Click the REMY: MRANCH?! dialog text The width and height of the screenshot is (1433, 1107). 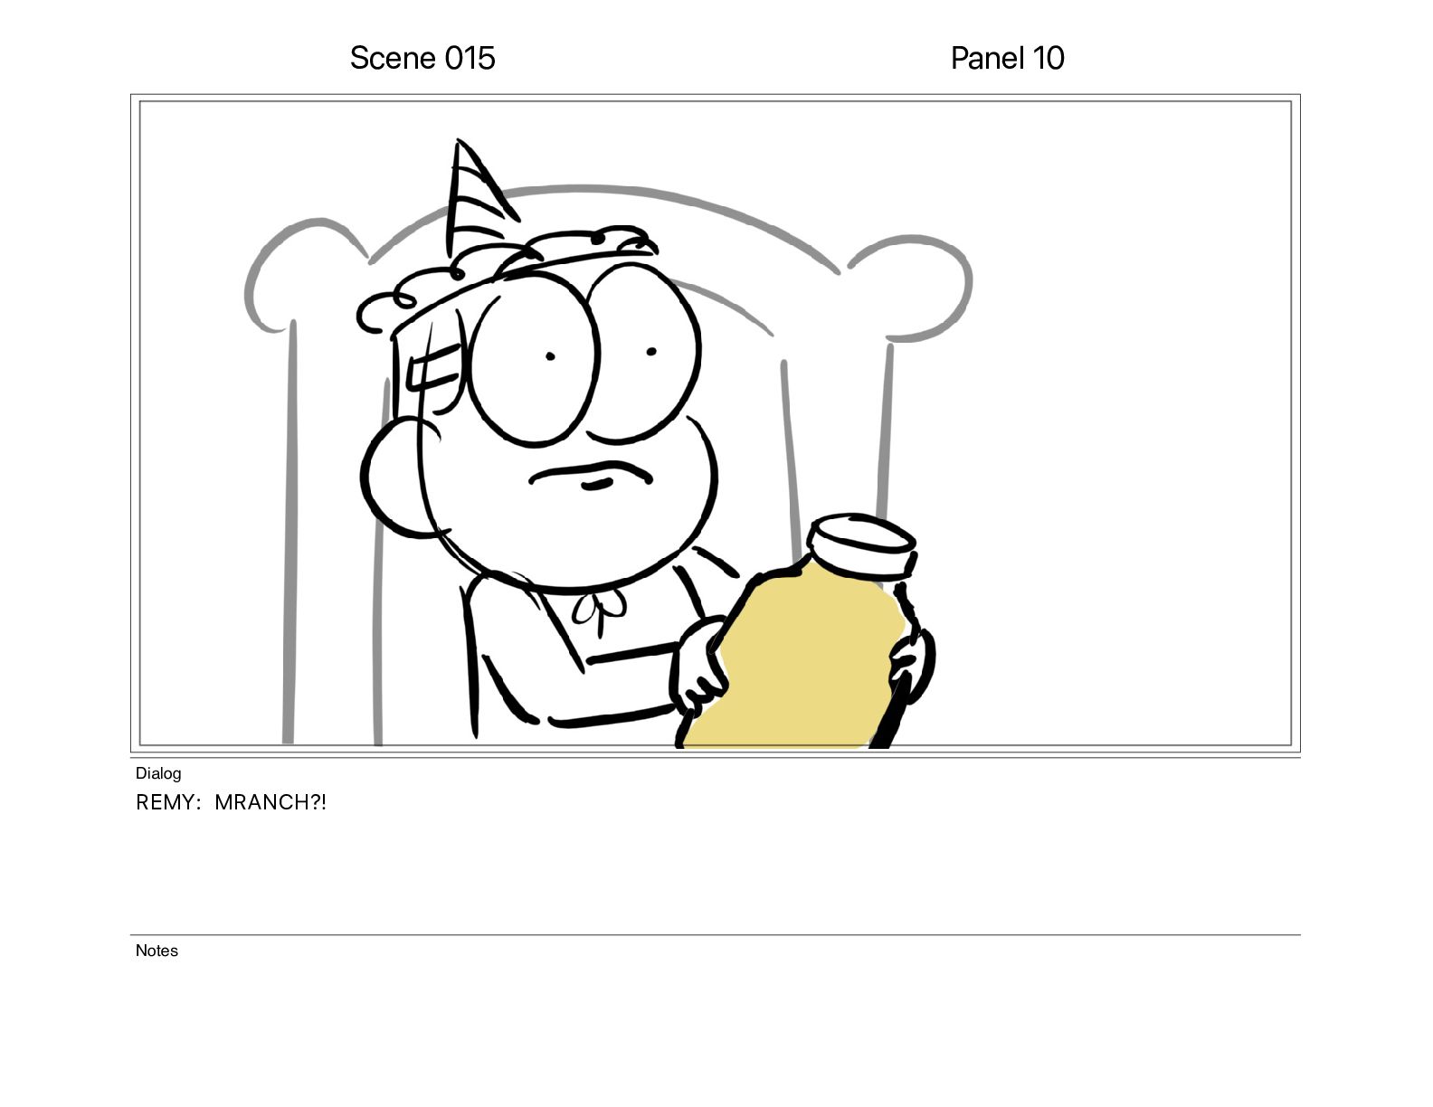click(231, 802)
